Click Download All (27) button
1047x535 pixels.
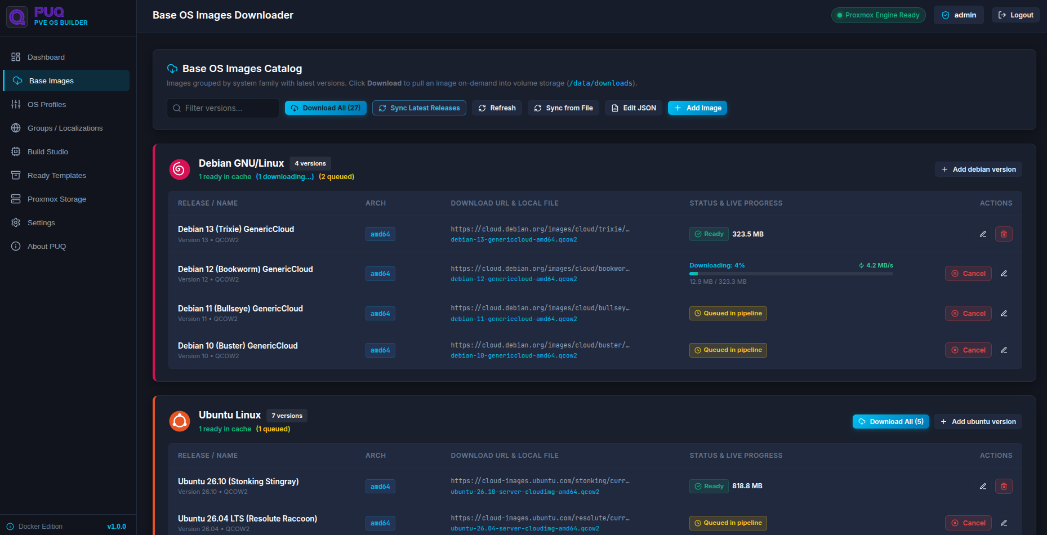326,108
